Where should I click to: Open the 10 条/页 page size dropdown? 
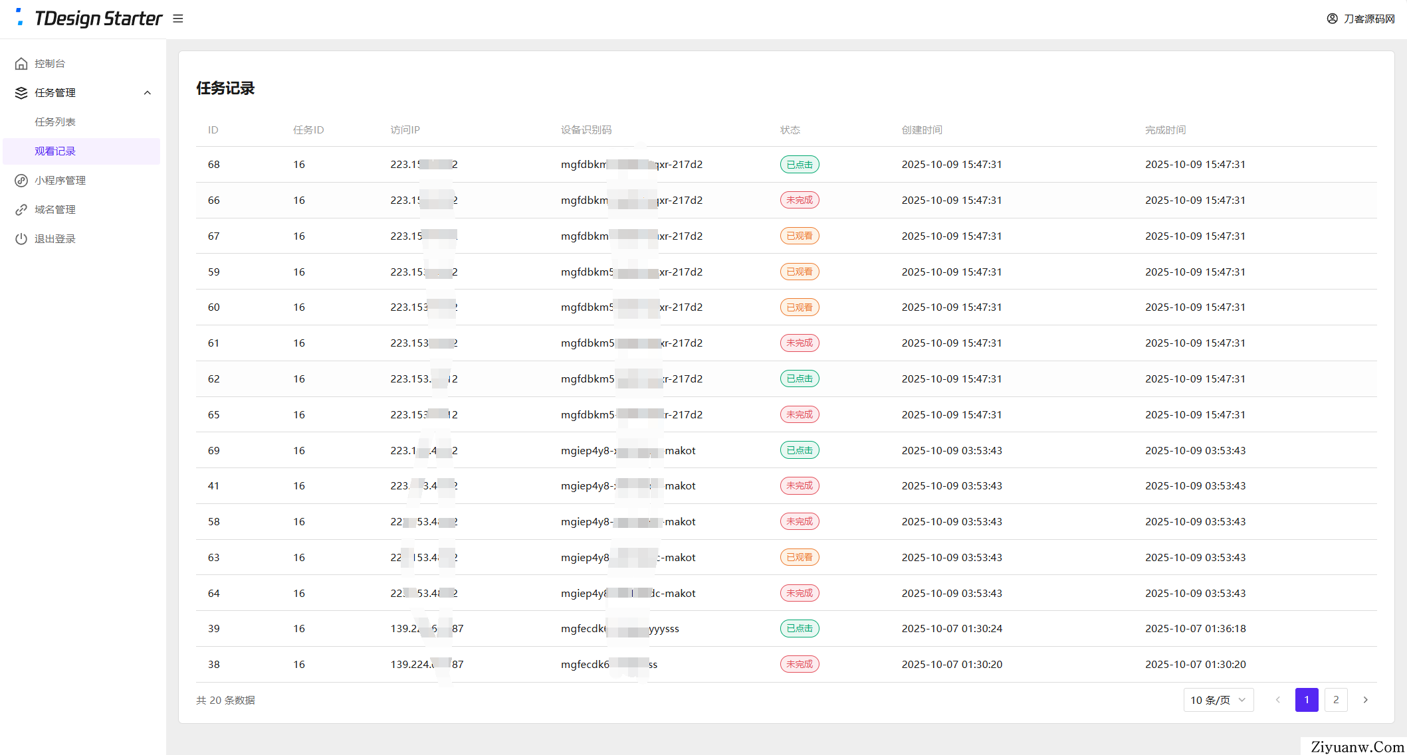coord(1218,700)
